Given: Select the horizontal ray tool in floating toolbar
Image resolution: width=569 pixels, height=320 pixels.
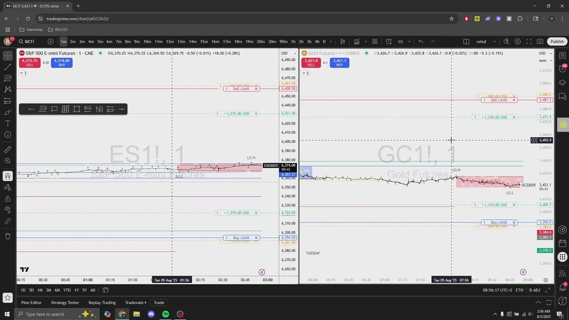Looking at the screenshot, I should coord(32,109).
